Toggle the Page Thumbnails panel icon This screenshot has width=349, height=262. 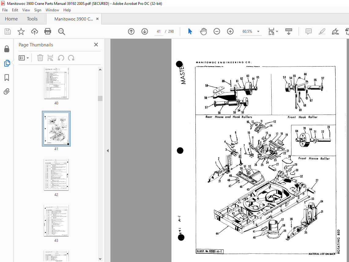(7, 63)
